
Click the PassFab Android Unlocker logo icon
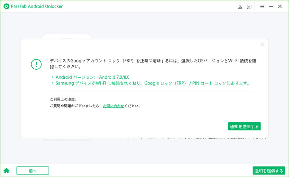coord(6,7)
